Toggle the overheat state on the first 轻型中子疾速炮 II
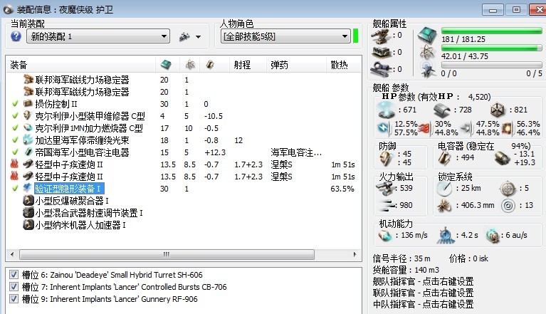 (x=14, y=164)
